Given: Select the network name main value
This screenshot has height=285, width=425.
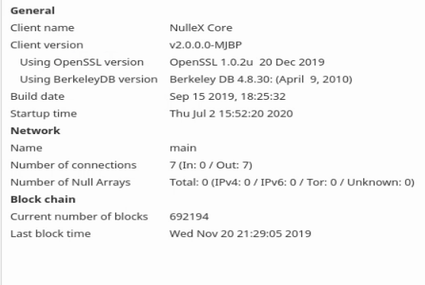Looking at the screenshot, I should pos(183,148).
